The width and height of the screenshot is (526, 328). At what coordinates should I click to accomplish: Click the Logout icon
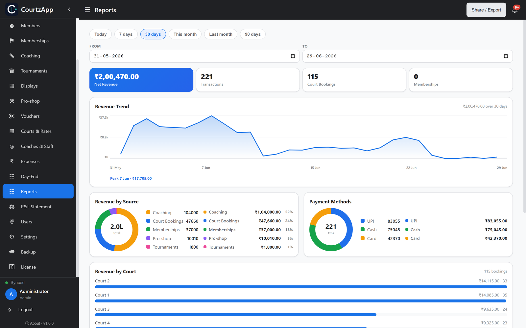coord(9,310)
